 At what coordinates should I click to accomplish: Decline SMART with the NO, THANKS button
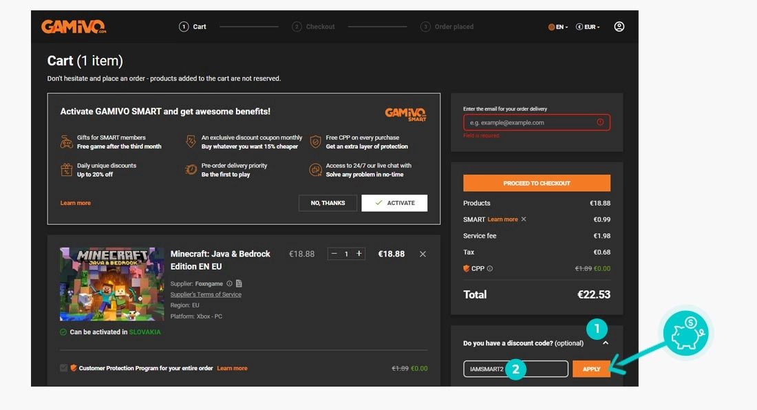[x=328, y=203]
